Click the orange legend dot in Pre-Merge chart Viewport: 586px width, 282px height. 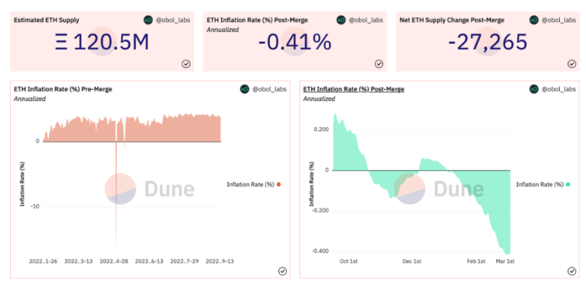point(279,184)
